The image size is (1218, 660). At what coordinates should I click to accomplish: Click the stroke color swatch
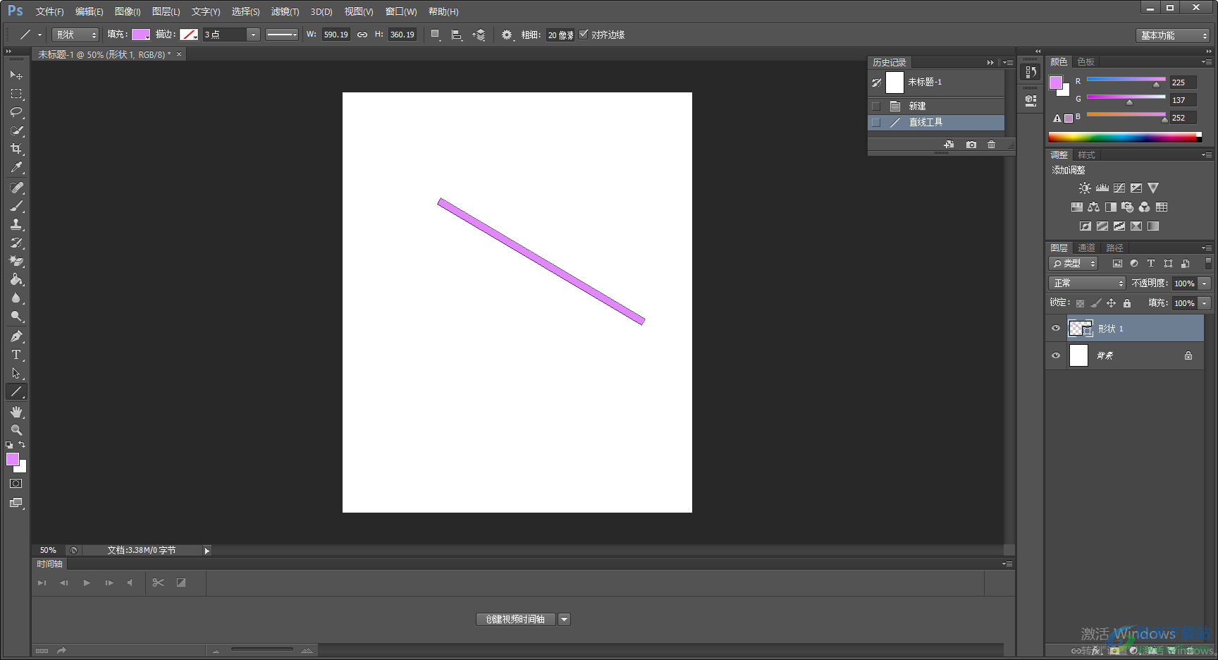coord(189,35)
